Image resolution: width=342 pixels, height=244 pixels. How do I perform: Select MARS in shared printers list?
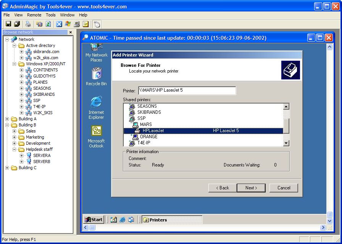(x=146, y=124)
